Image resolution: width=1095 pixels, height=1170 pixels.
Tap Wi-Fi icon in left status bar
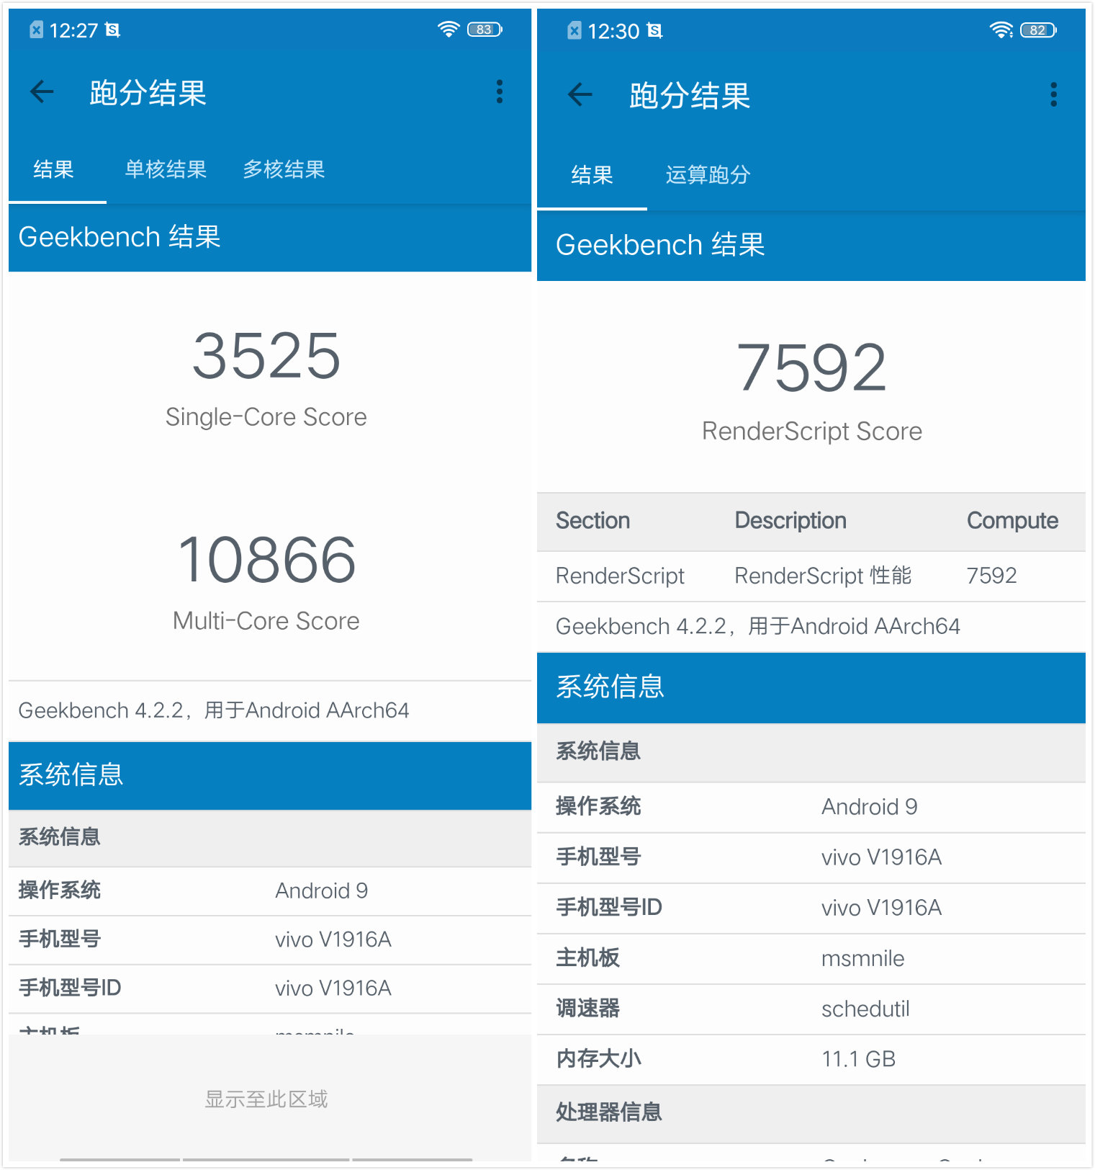tap(449, 30)
